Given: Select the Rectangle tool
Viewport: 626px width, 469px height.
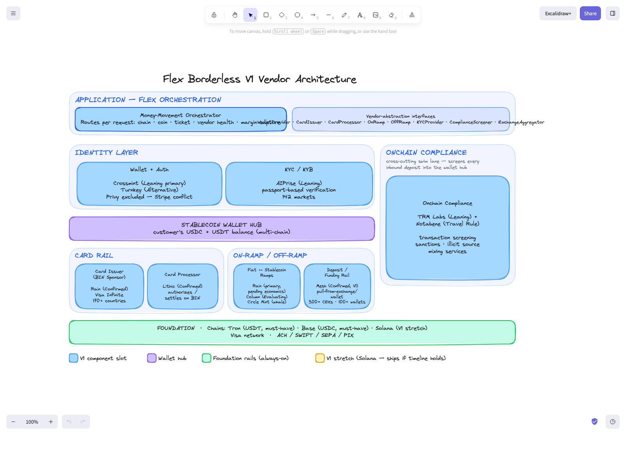Looking at the screenshot, I should [x=266, y=15].
